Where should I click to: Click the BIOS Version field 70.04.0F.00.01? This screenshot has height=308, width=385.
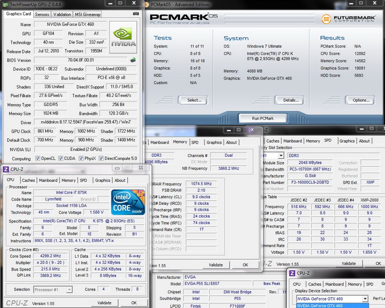coord(81,60)
